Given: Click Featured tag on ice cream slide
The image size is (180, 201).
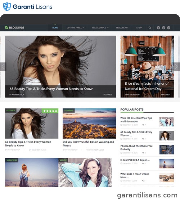Looking at the screenshot, I should pos(165,95).
